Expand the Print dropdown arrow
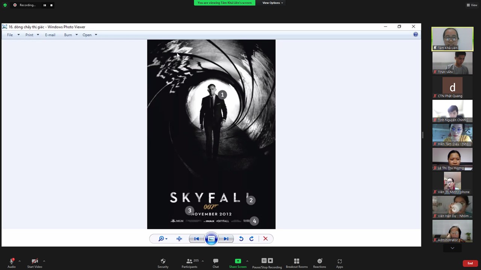This screenshot has width=481, height=270. pos(38,35)
